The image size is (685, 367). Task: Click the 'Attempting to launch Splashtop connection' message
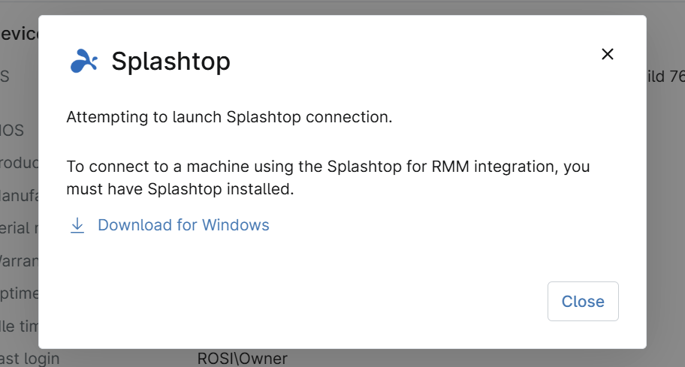tap(229, 118)
